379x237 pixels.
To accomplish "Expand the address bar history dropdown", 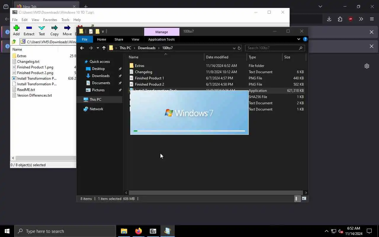I will coord(234,48).
